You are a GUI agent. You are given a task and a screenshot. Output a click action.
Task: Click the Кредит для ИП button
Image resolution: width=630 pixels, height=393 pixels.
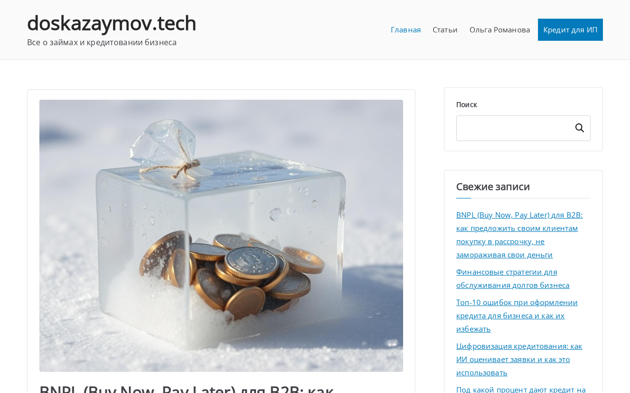coord(570,29)
